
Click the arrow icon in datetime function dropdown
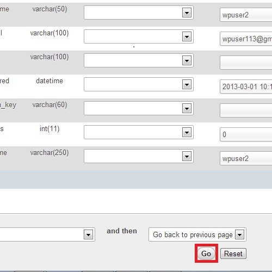(187, 84)
